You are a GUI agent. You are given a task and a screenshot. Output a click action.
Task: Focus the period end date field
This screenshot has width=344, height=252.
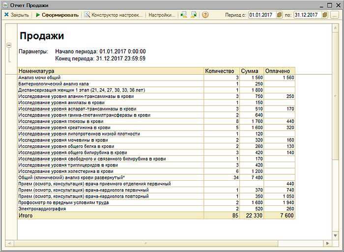pos(307,15)
